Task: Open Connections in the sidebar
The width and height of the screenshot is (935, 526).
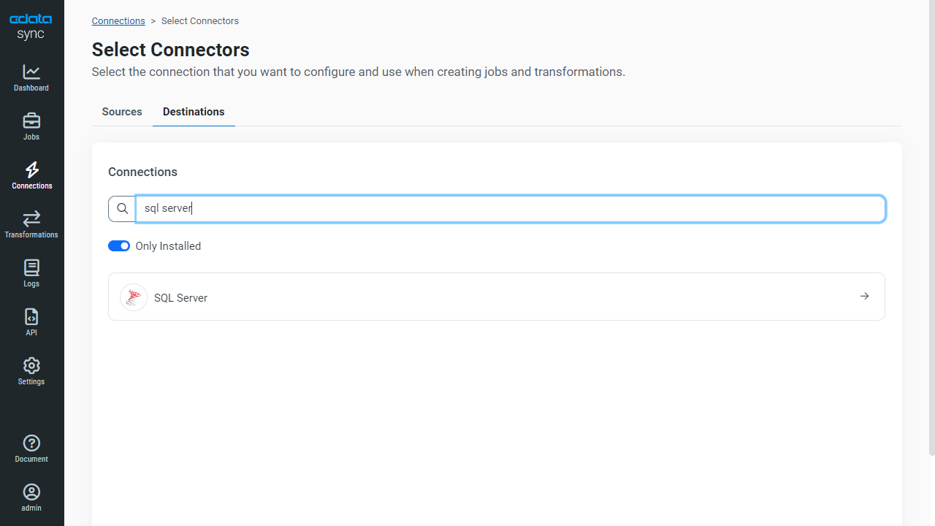Action: tap(31, 176)
